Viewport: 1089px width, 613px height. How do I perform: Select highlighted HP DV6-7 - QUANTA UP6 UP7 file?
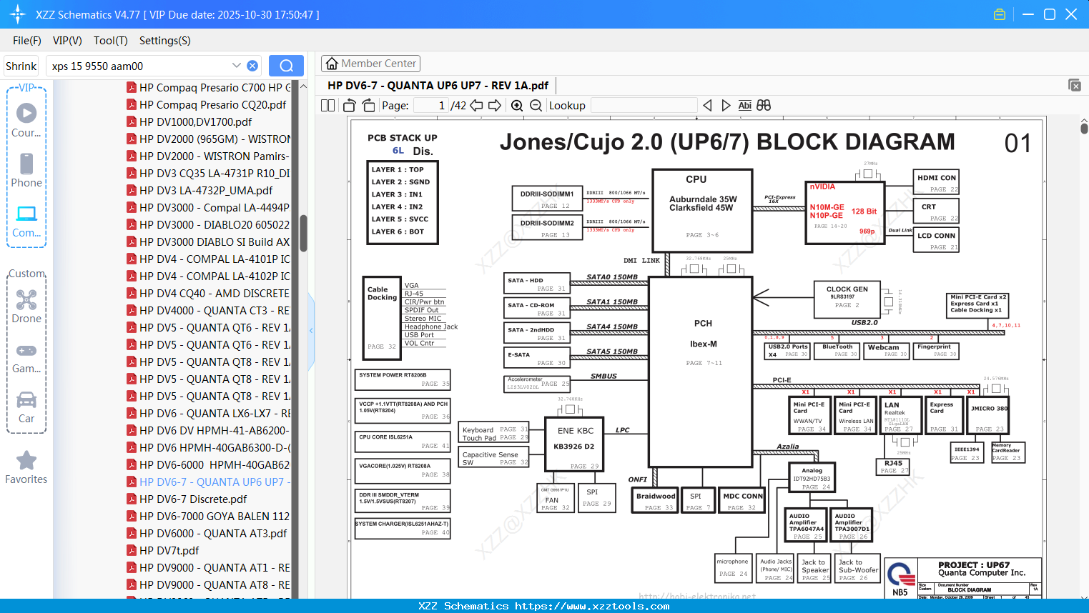[208, 482]
